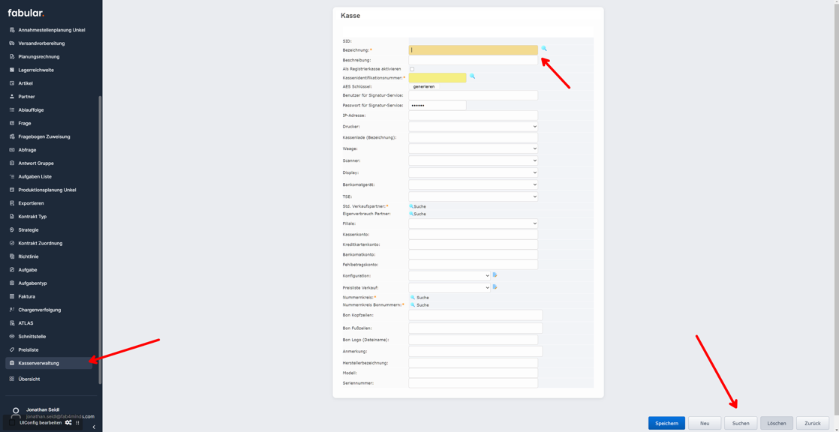Click the generieren button for AES Schlüssel
The height and width of the screenshot is (432, 839).
coord(424,86)
